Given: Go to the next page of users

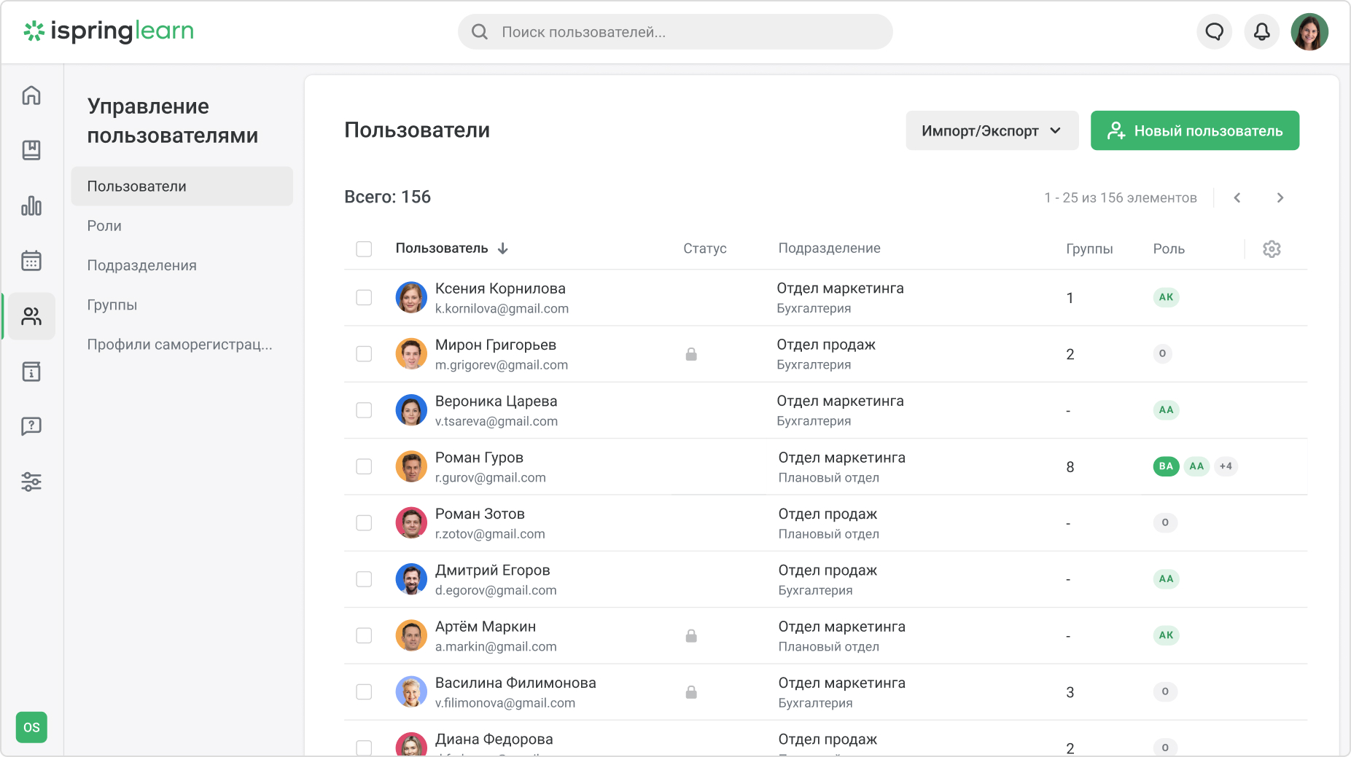Looking at the screenshot, I should click(x=1280, y=197).
